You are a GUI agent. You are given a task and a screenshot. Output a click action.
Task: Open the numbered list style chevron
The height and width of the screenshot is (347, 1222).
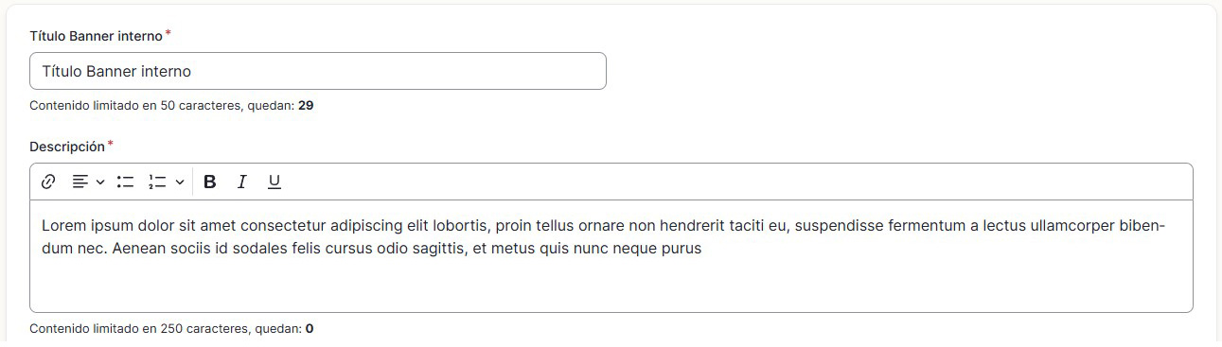[179, 182]
